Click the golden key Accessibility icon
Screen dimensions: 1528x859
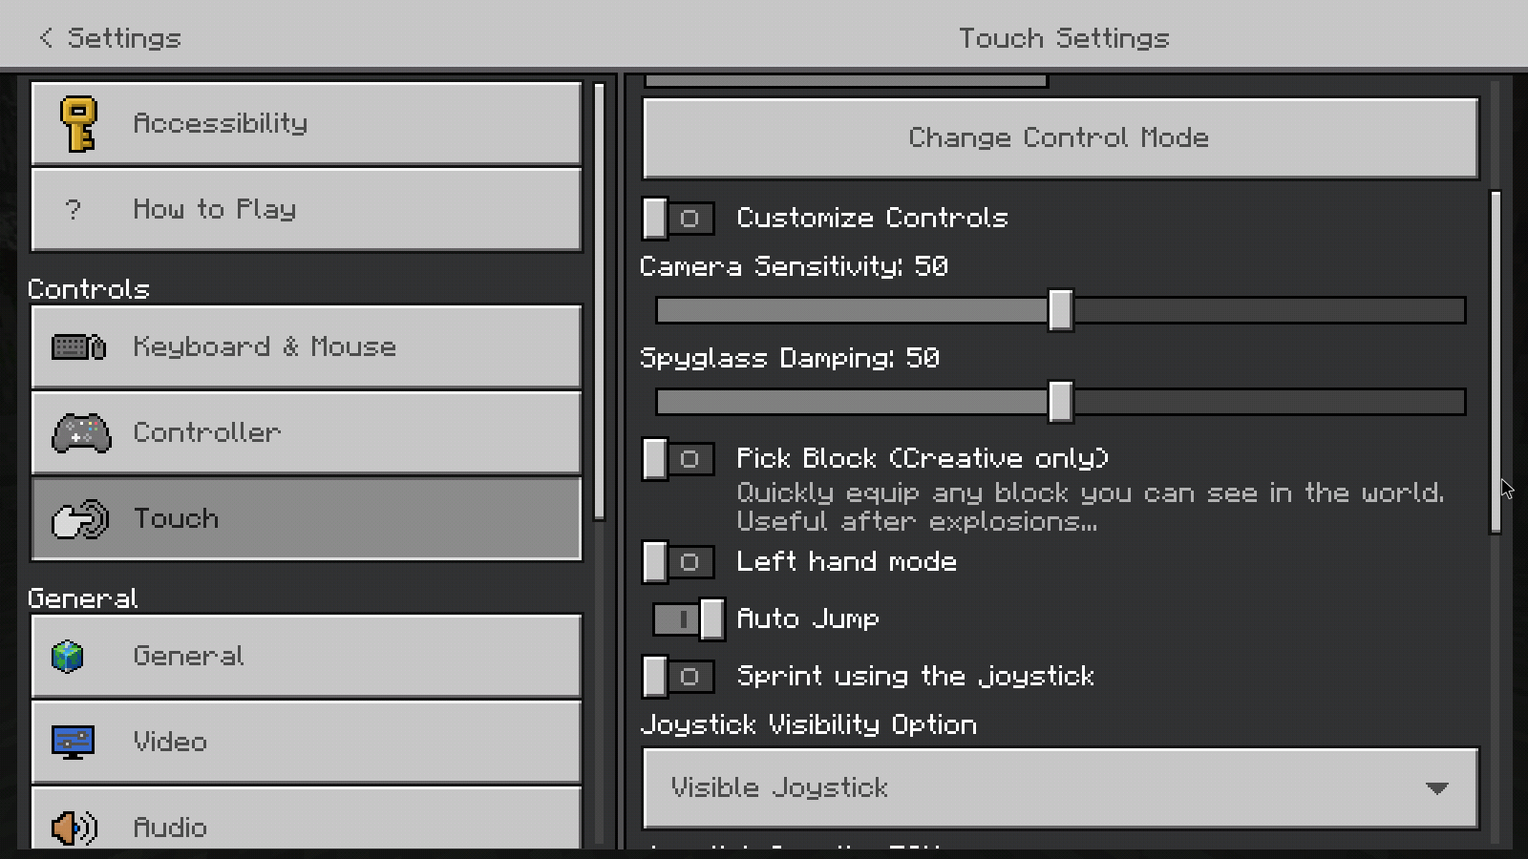(x=77, y=123)
